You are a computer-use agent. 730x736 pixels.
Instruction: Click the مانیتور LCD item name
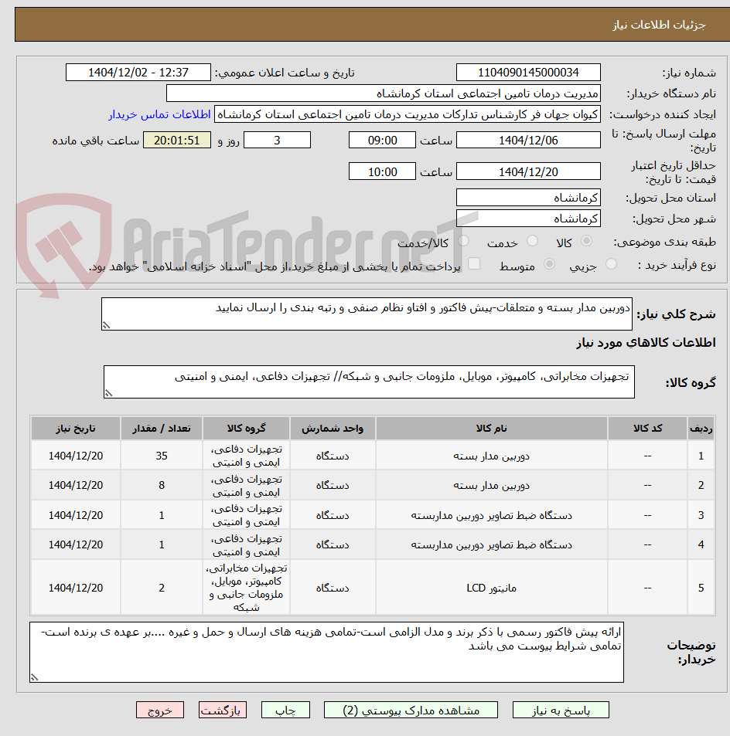click(491, 588)
